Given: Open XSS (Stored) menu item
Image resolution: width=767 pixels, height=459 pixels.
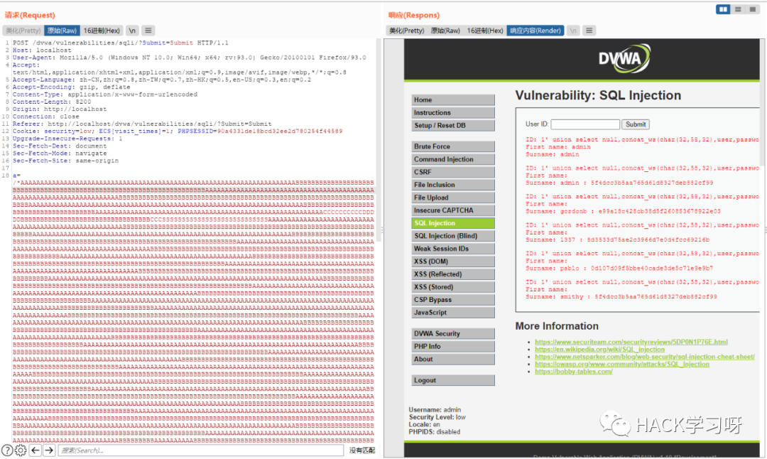Looking at the screenshot, I should click(x=453, y=287).
